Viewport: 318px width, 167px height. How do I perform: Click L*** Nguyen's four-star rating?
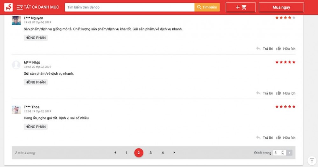pyautogui.click(x=285, y=17)
